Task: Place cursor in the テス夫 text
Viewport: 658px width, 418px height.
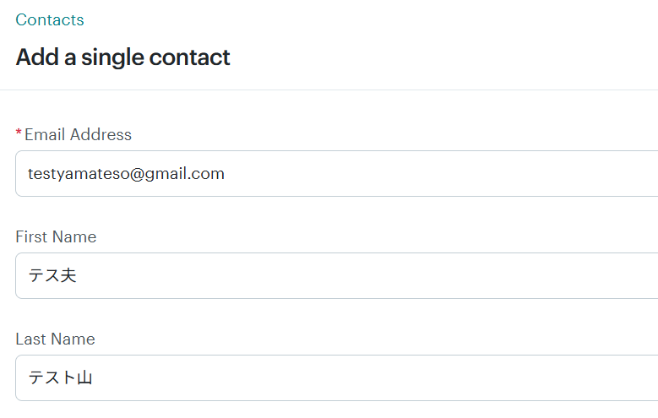Action: click(x=52, y=275)
